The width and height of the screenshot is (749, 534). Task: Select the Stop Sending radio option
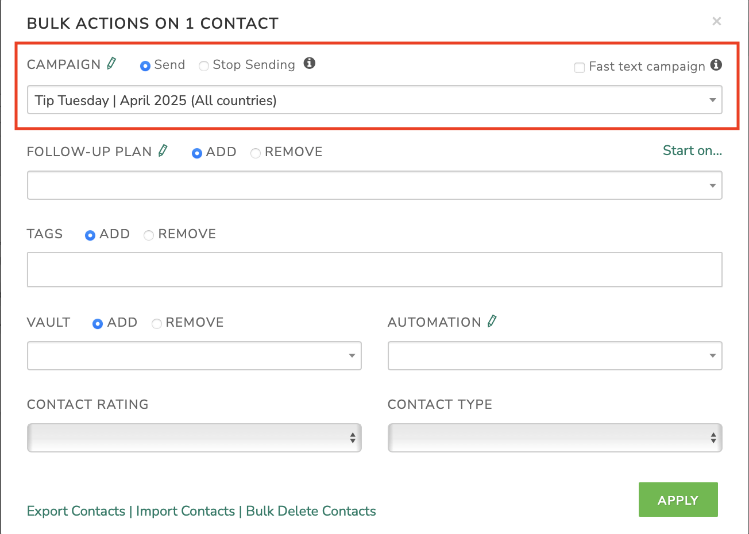pos(204,66)
